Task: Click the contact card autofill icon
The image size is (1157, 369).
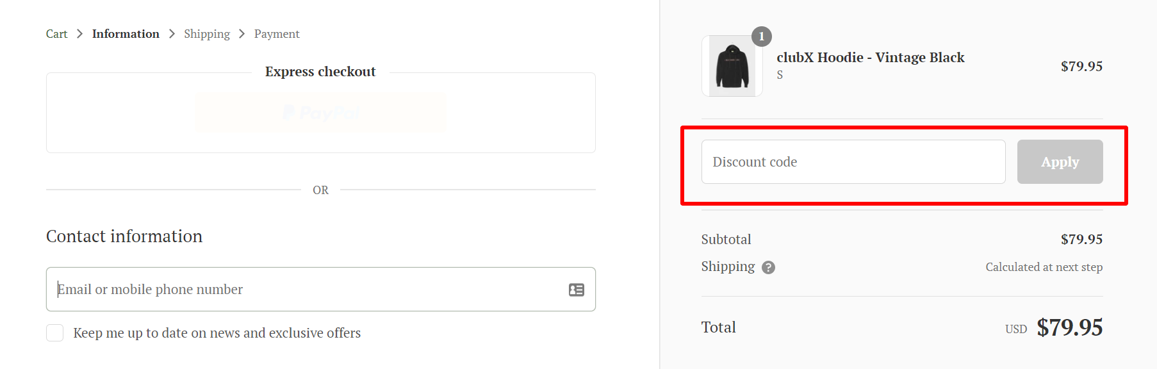Action: pyautogui.click(x=577, y=290)
